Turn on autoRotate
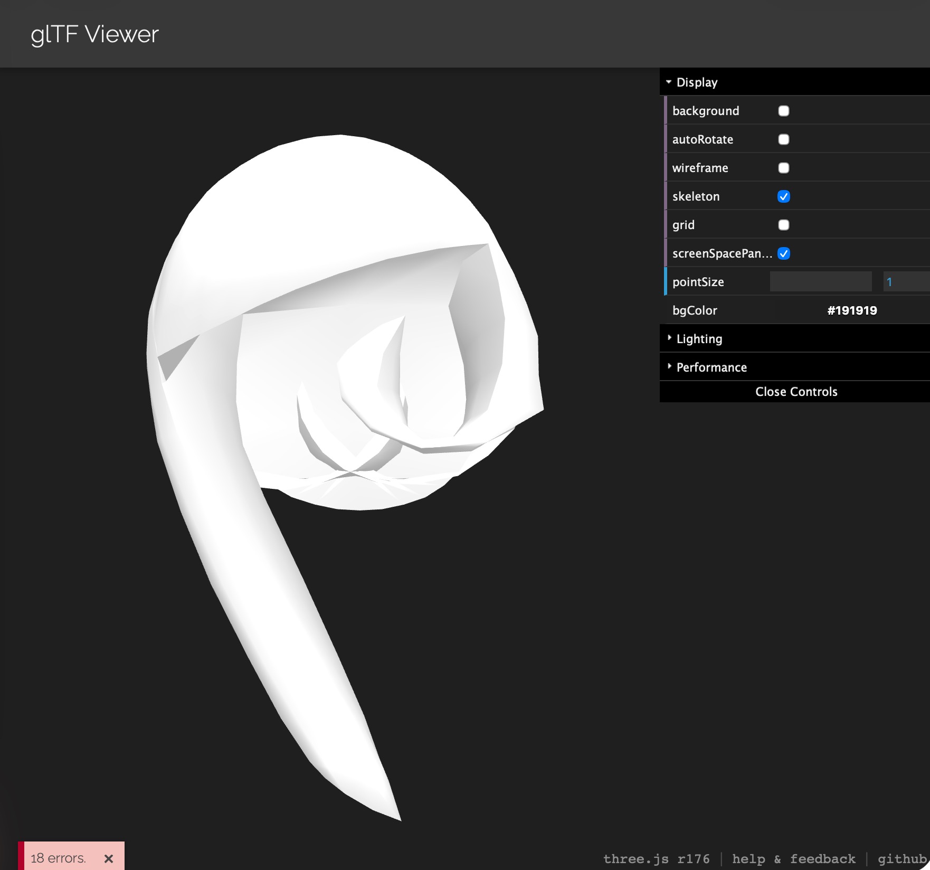This screenshot has width=930, height=870. click(784, 139)
